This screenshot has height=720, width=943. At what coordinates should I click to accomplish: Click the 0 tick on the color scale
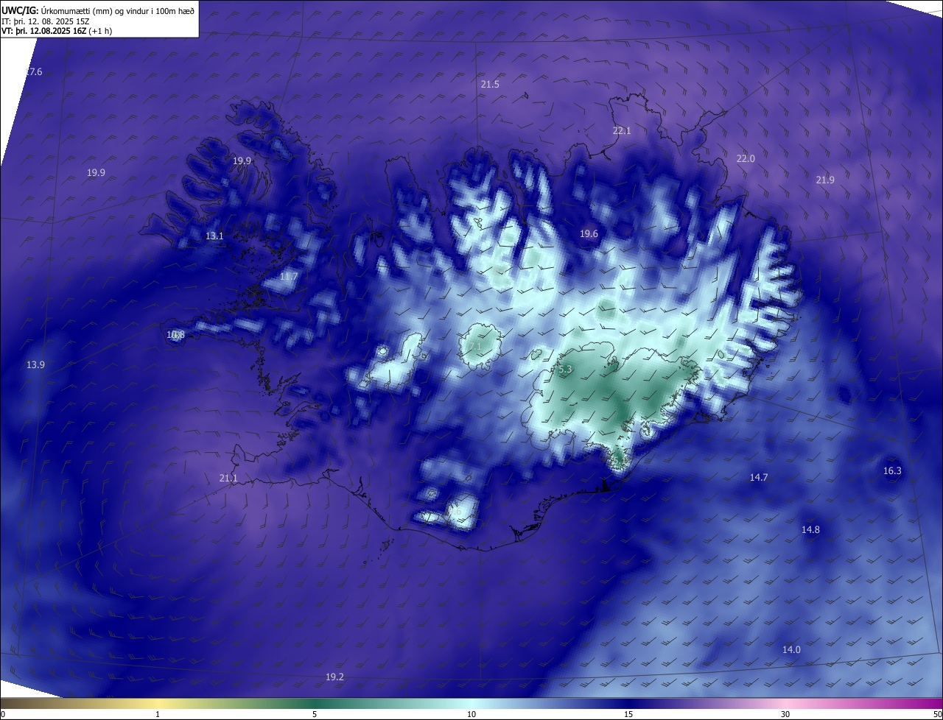pyautogui.click(x=3, y=714)
